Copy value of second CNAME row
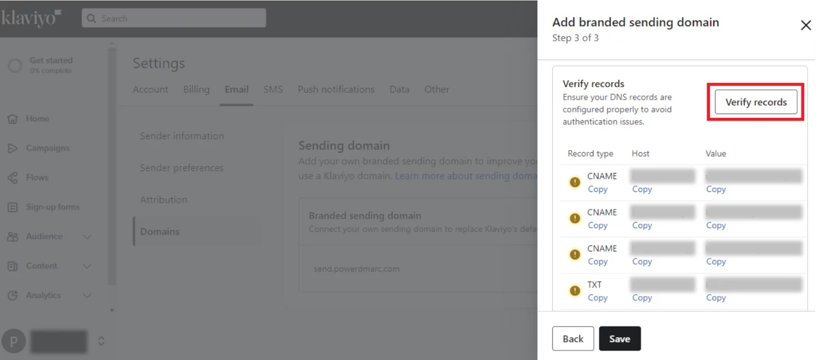The image size is (819, 360). 716,225
